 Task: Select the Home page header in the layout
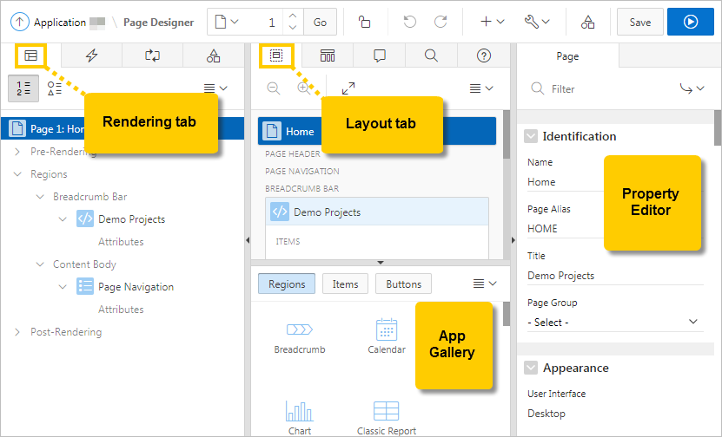[377, 131]
